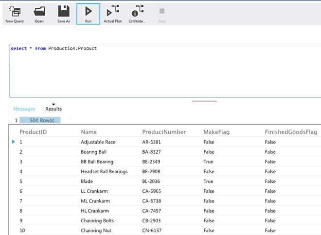Click product number CB-2903
Screen dimensions: 321x235
151,221
